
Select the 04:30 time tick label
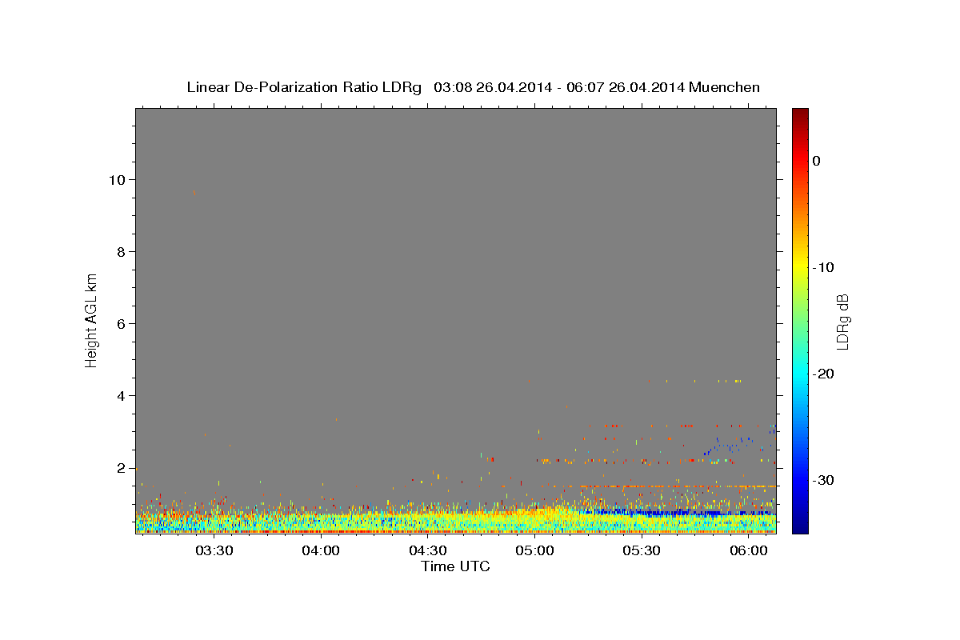click(428, 551)
